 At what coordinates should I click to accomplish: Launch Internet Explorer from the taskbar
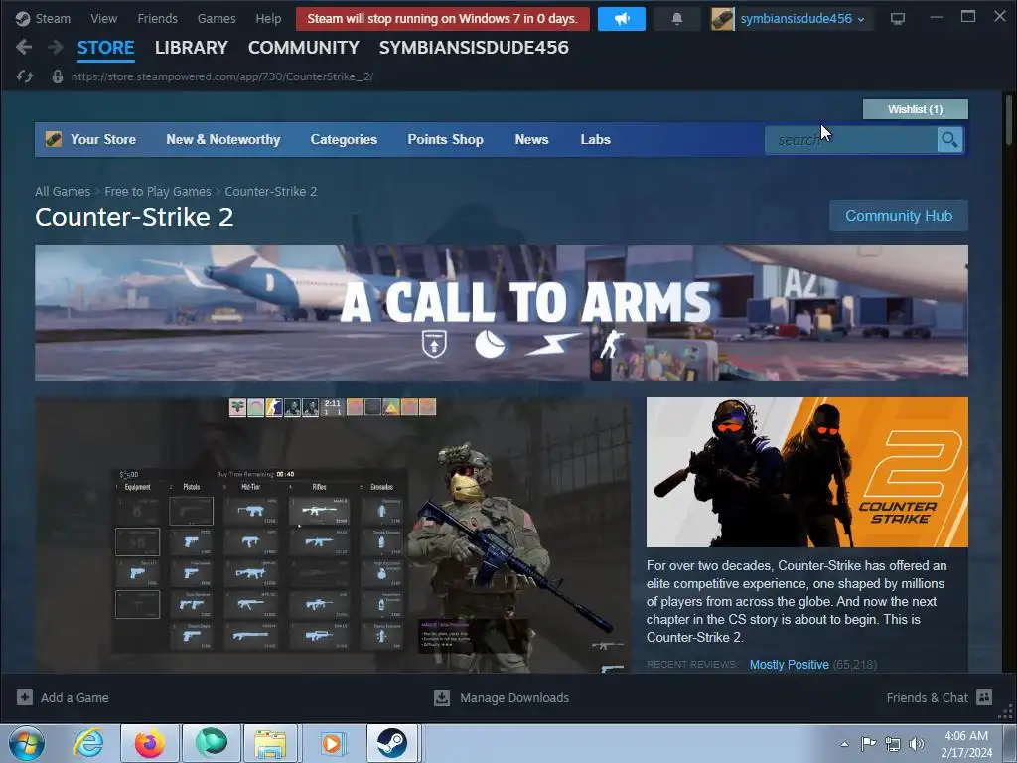click(88, 743)
